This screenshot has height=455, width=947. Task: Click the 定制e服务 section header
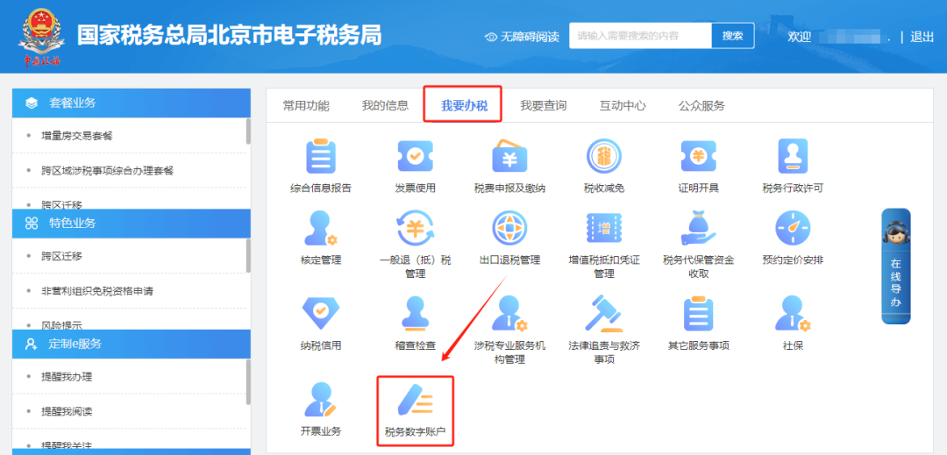point(132,345)
